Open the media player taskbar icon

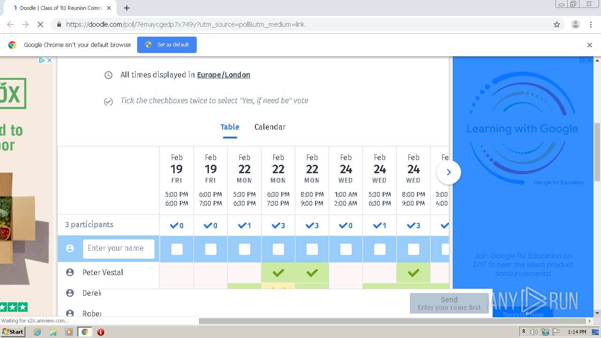coord(69,332)
